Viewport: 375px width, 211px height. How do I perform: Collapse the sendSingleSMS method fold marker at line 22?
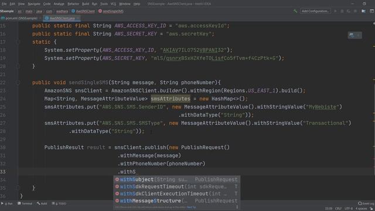pyautogui.click(x=18, y=83)
